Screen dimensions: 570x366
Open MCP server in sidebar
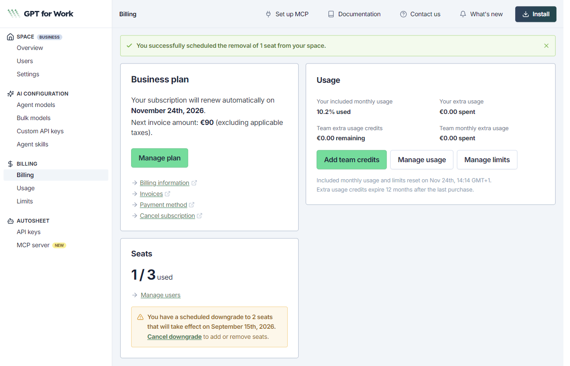point(33,245)
